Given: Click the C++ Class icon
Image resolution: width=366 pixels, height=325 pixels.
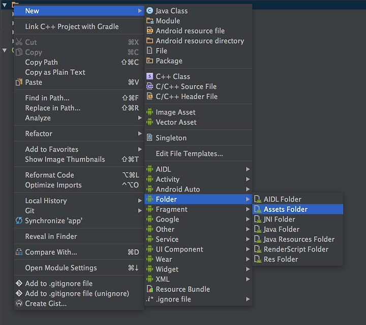Looking at the screenshot, I should 149,76.
